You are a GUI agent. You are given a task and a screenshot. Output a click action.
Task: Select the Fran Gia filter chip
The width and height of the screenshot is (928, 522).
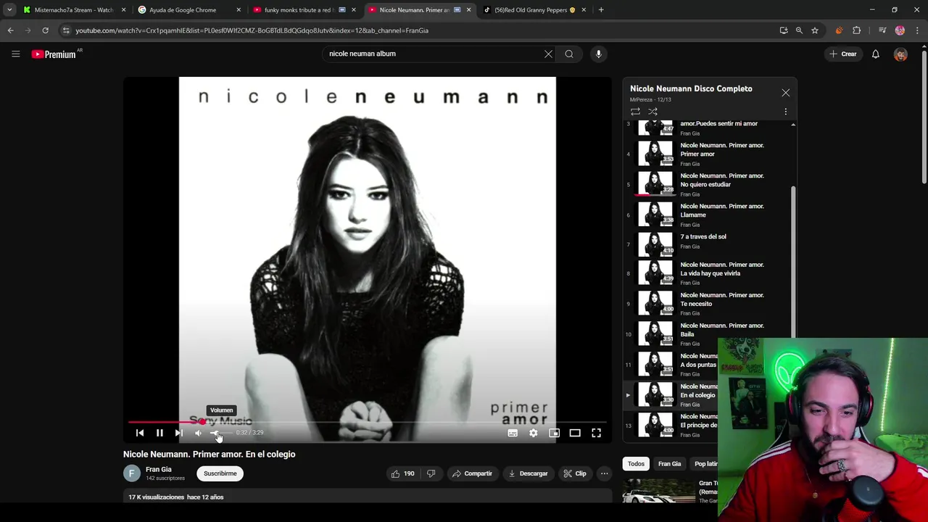coord(669,464)
